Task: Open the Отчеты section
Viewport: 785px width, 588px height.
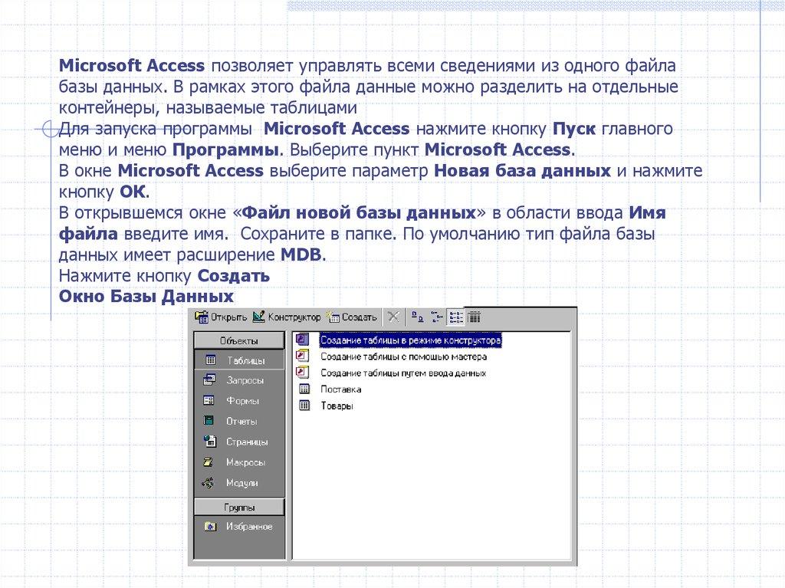Action: [238, 421]
